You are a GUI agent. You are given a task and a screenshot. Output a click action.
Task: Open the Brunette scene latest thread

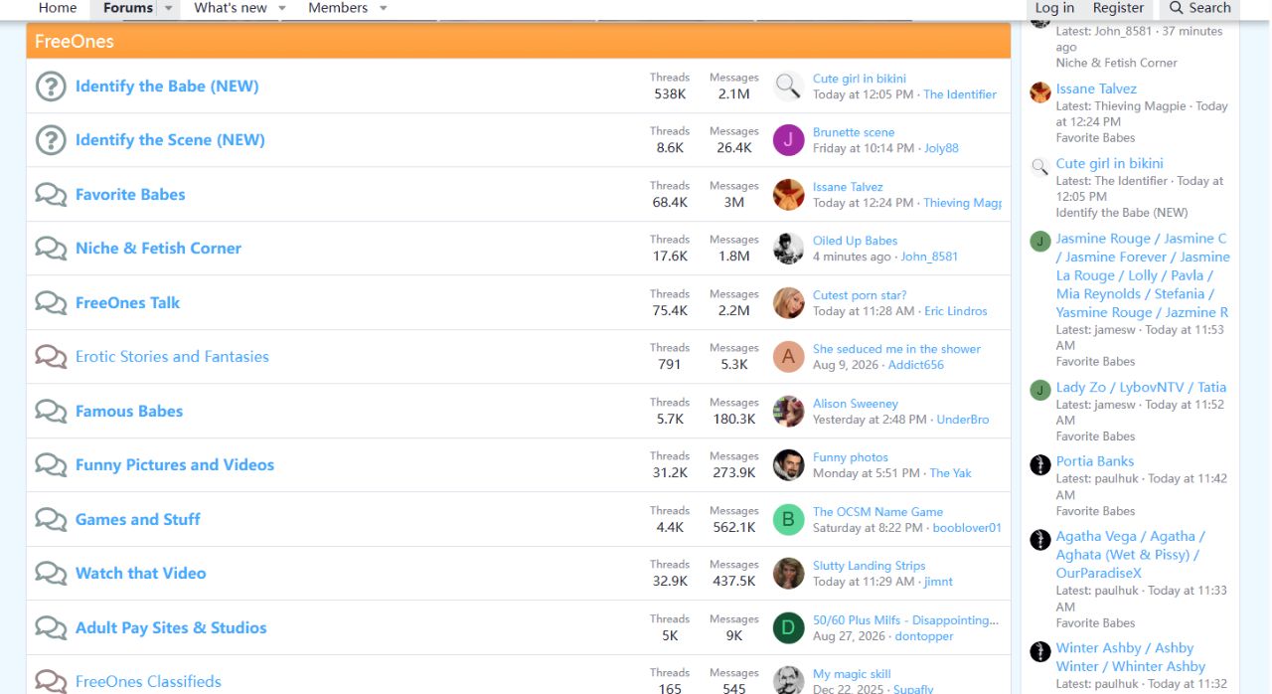pyautogui.click(x=854, y=132)
